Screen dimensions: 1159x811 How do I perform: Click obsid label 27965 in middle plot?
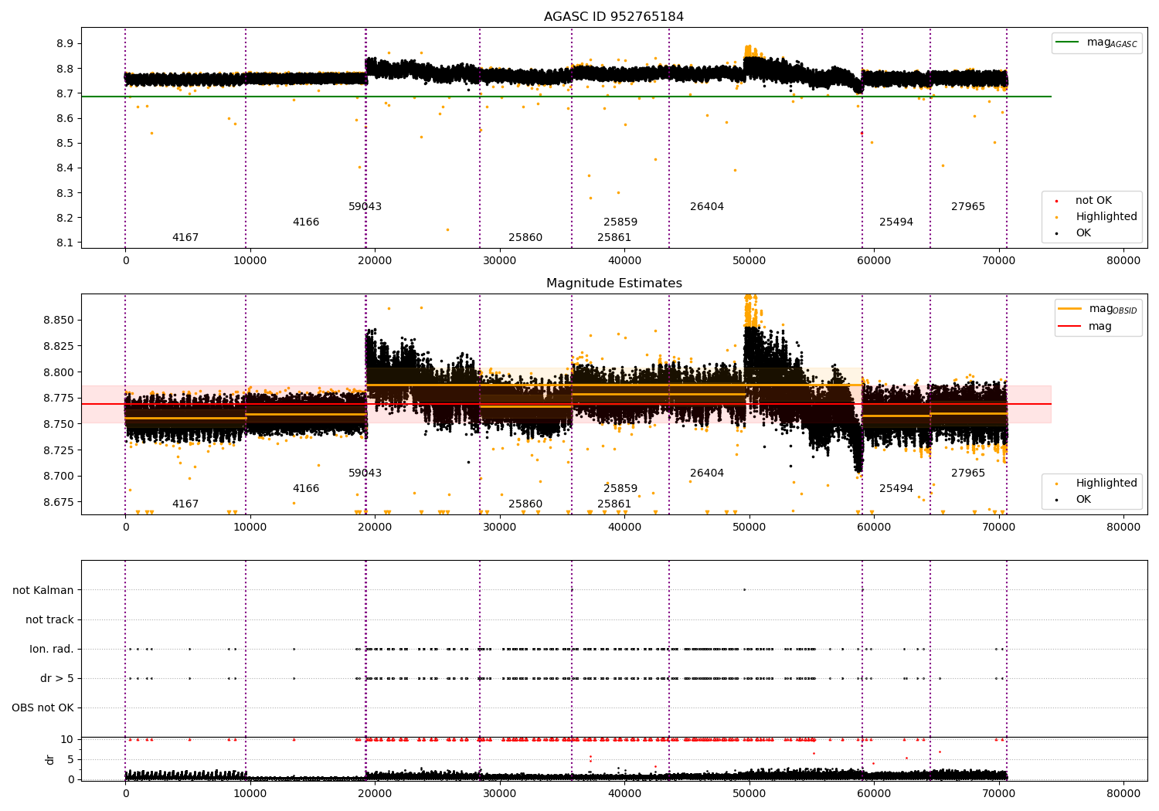coord(968,473)
